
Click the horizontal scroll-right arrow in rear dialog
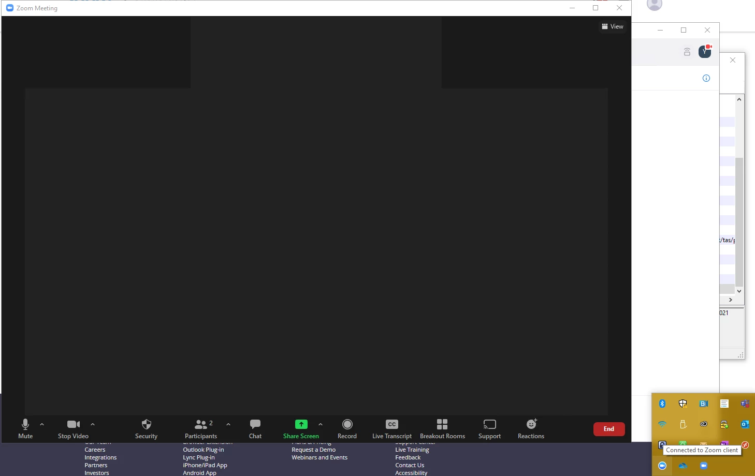(x=731, y=300)
